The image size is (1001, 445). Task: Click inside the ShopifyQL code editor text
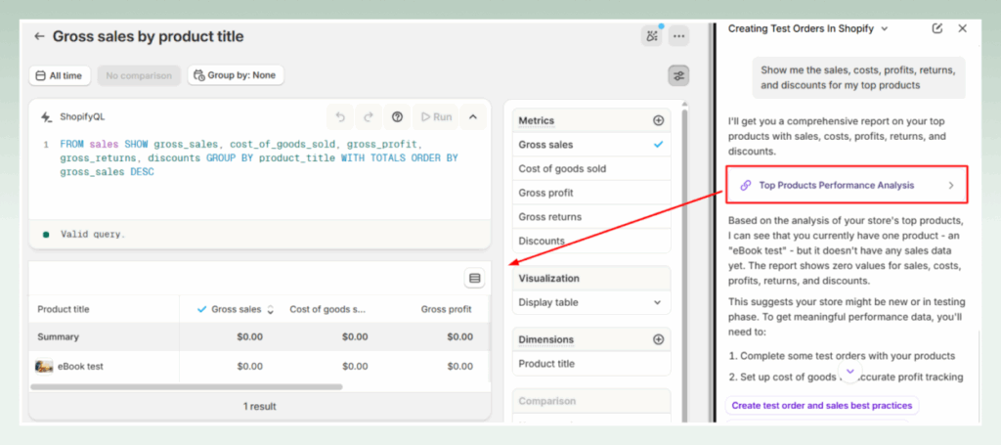[258, 158]
